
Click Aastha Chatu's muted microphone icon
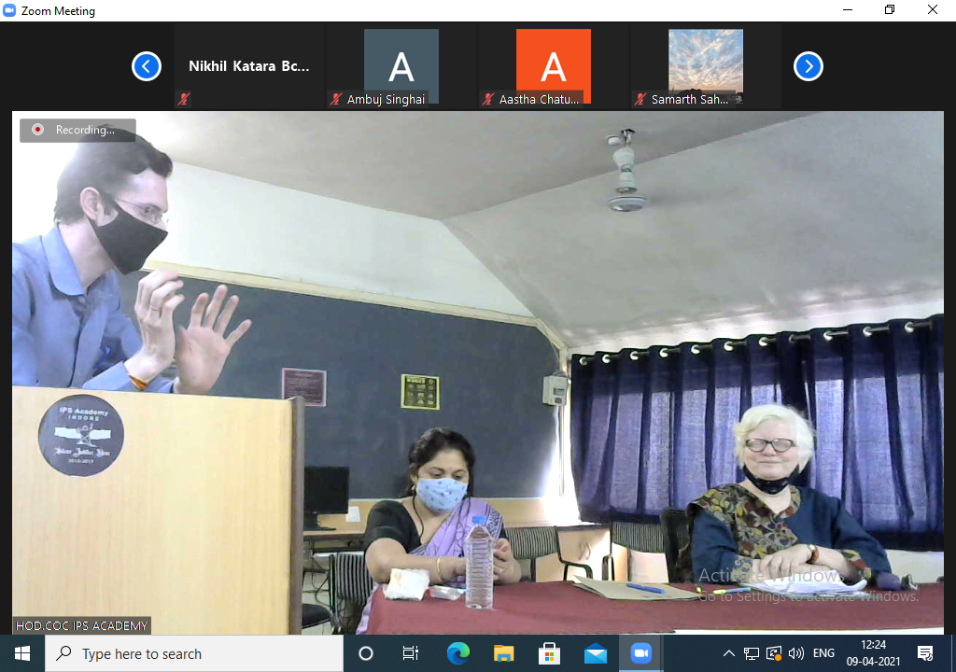coord(487,99)
